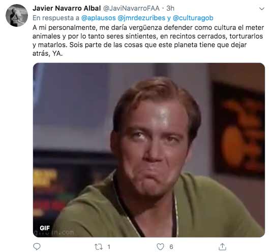Visit the @aplausos mention
Image resolution: width=272 pixels, height=252 pixels.
(98, 18)
